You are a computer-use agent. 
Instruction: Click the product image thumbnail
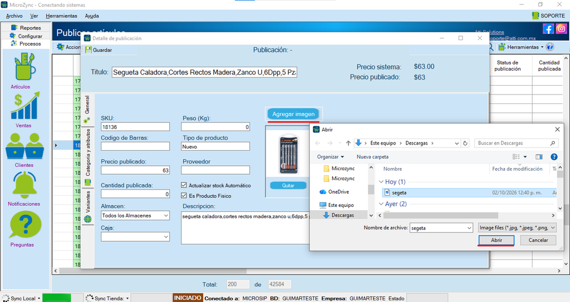click(288, 154)
